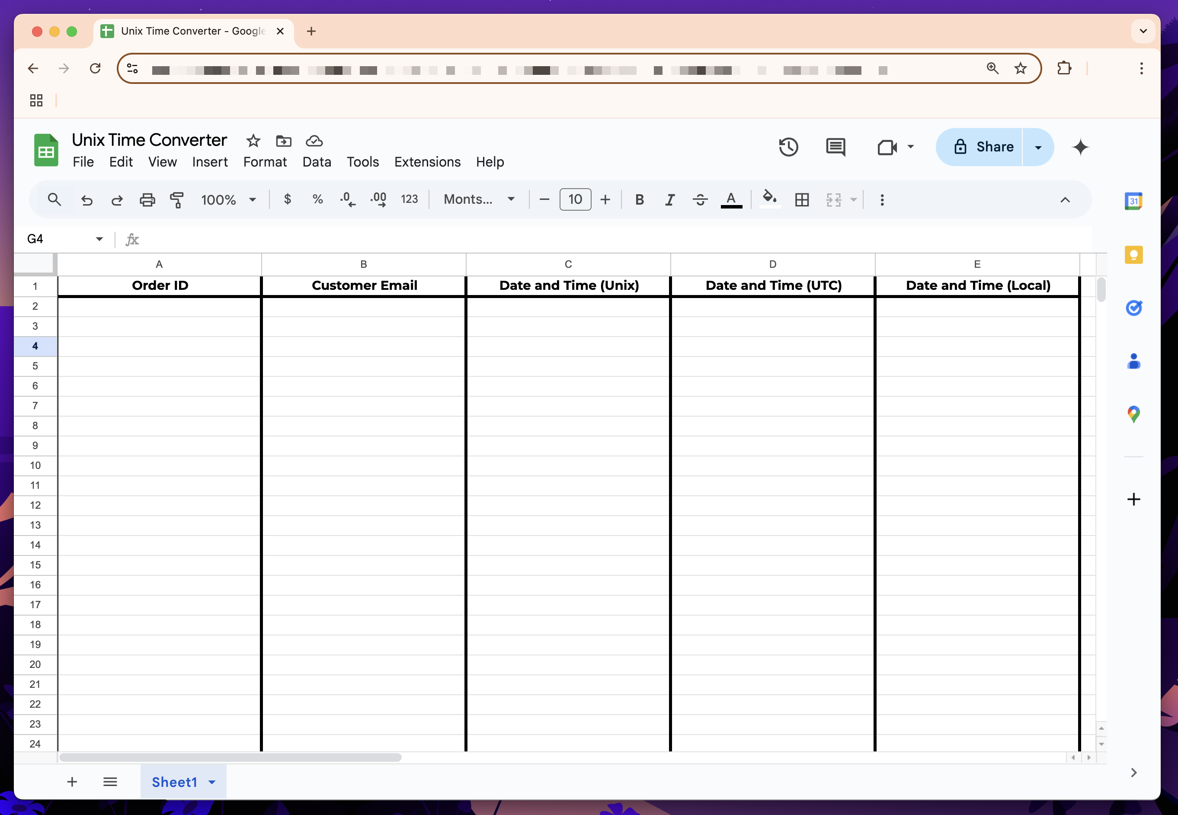This screenshot has width=1178, height=815.
Task: Add a new sheet with plus button
Action: coord(72,782)
